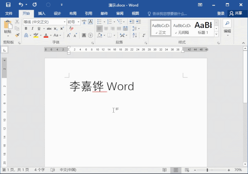The width and height of the screenshot is (248, 174).
Task: Toggle character shading A
Action: (84, 35)
